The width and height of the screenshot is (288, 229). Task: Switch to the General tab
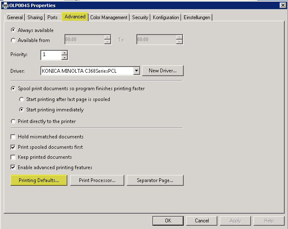tap(15, 17)
